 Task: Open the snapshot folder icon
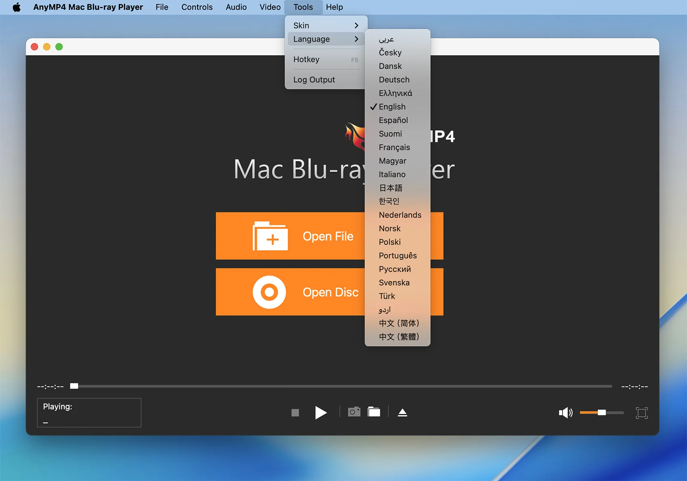[x=374, y=412]
